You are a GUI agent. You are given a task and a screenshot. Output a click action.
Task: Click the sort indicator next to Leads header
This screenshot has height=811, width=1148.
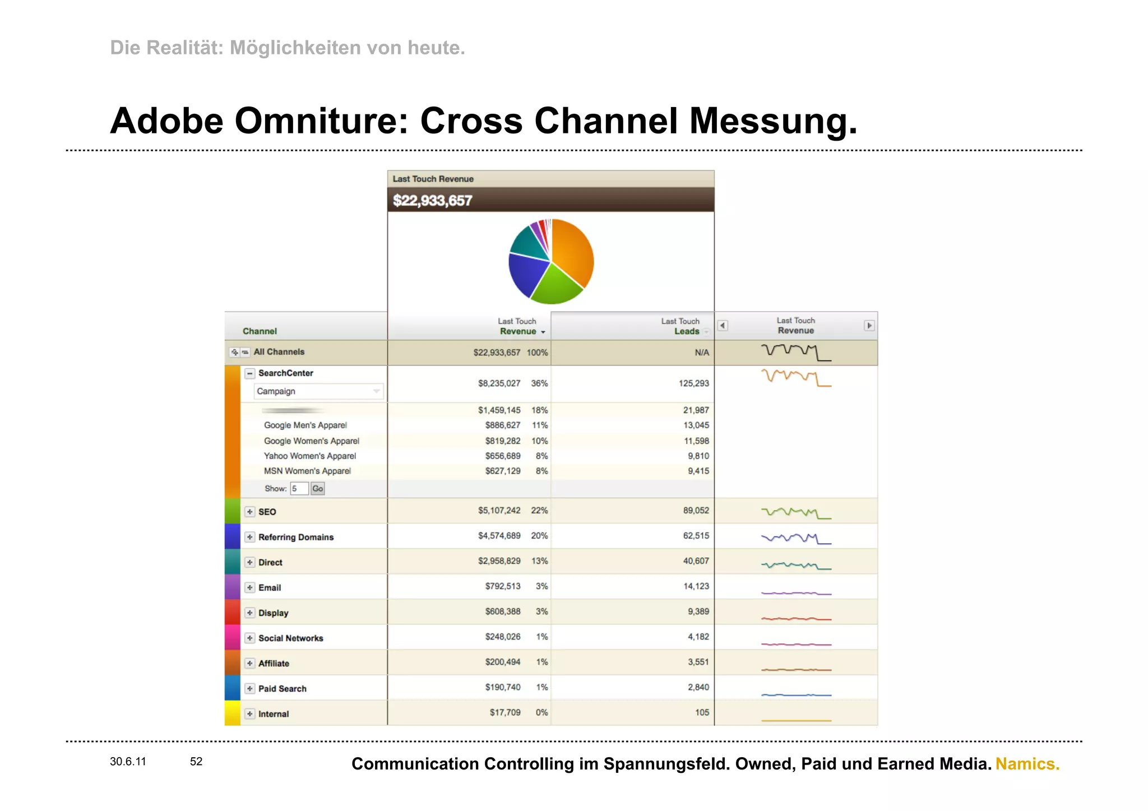[x=706, y=332]
